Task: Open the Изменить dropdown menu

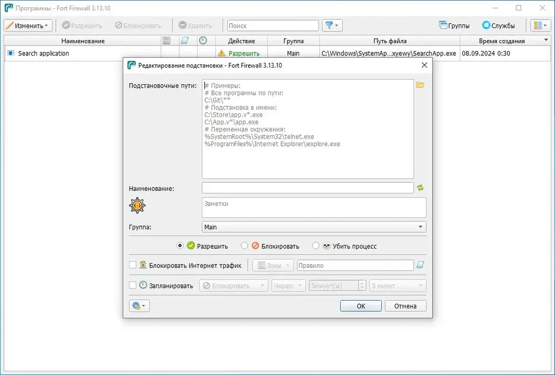Action: pyautogui.click(x=28, y=26)
